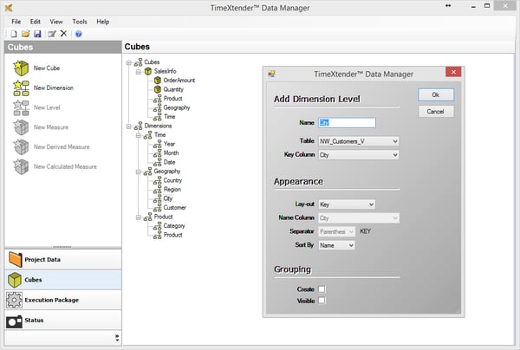Collapse the SalesInfo tree node

click(139, 71)
